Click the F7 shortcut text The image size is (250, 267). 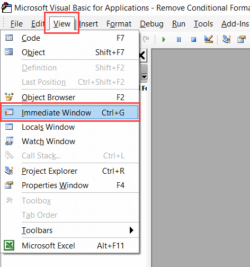coord(120,38)
